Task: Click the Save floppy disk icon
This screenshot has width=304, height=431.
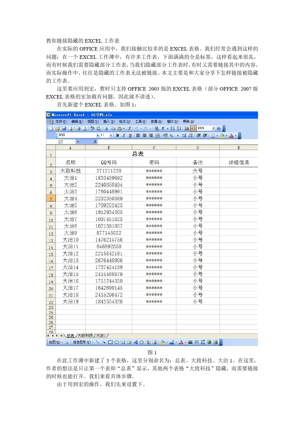Action: tap(64, 128)
